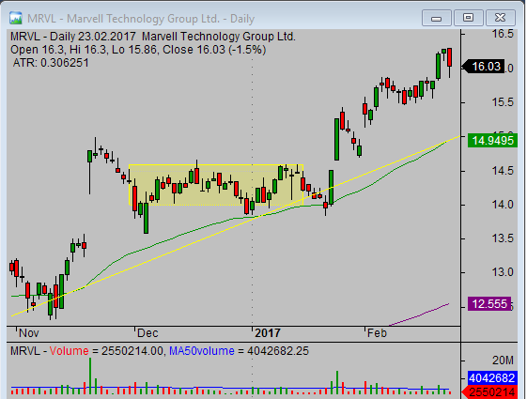
Task: Click the Dec label on the date axis
Action: (x=147, y=333)
